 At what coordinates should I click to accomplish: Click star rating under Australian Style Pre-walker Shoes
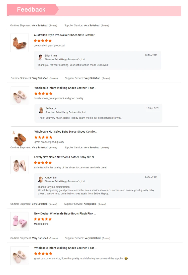point(43,41)
